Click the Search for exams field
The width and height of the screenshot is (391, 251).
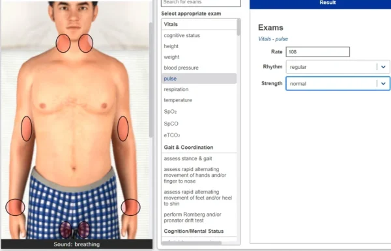(201, 3)
